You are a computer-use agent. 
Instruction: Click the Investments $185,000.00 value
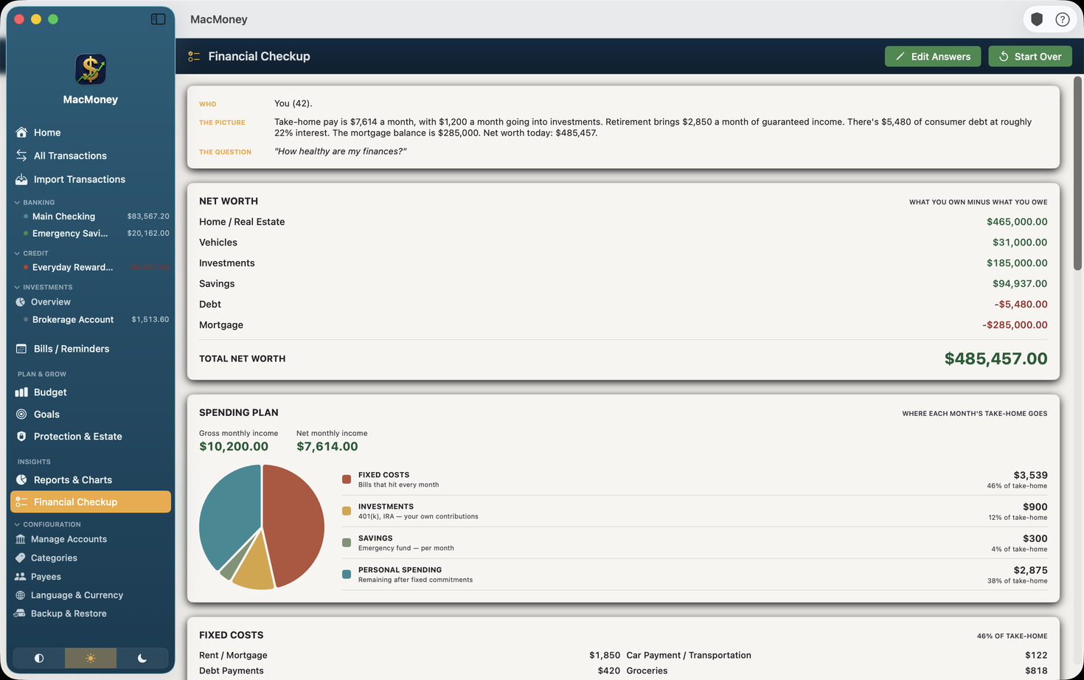pos(1017,263)
